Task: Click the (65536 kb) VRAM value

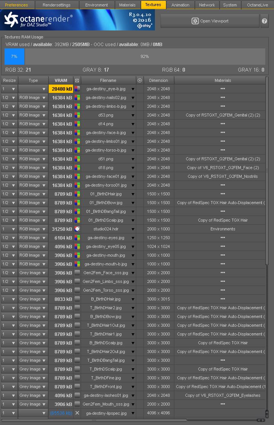Action: point(61,413)
